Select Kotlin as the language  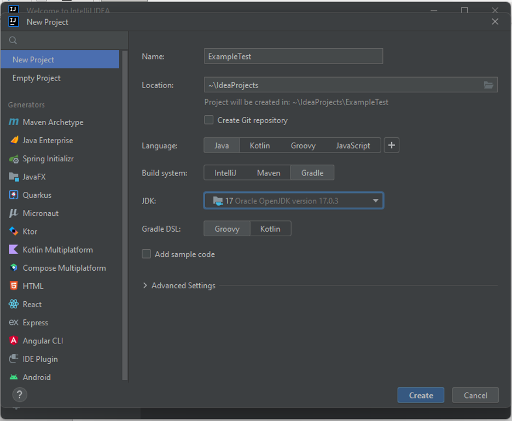tap(260, 145)
